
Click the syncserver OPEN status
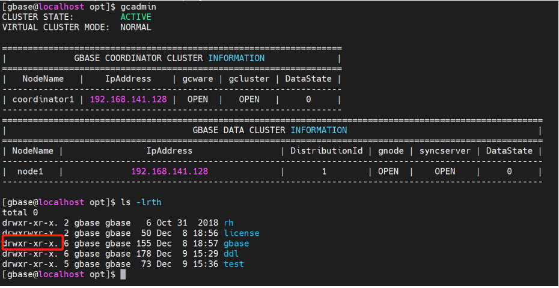445,171
